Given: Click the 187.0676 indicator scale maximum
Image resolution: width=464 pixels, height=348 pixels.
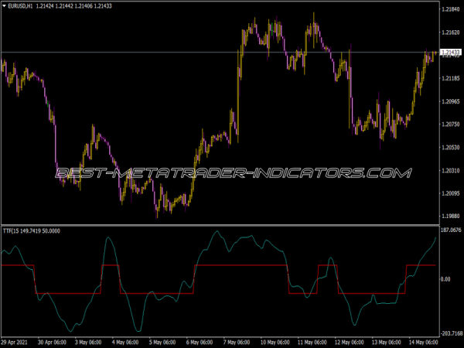Looking at the screenshot, I should pyautogui.click(x=449, y=230).
